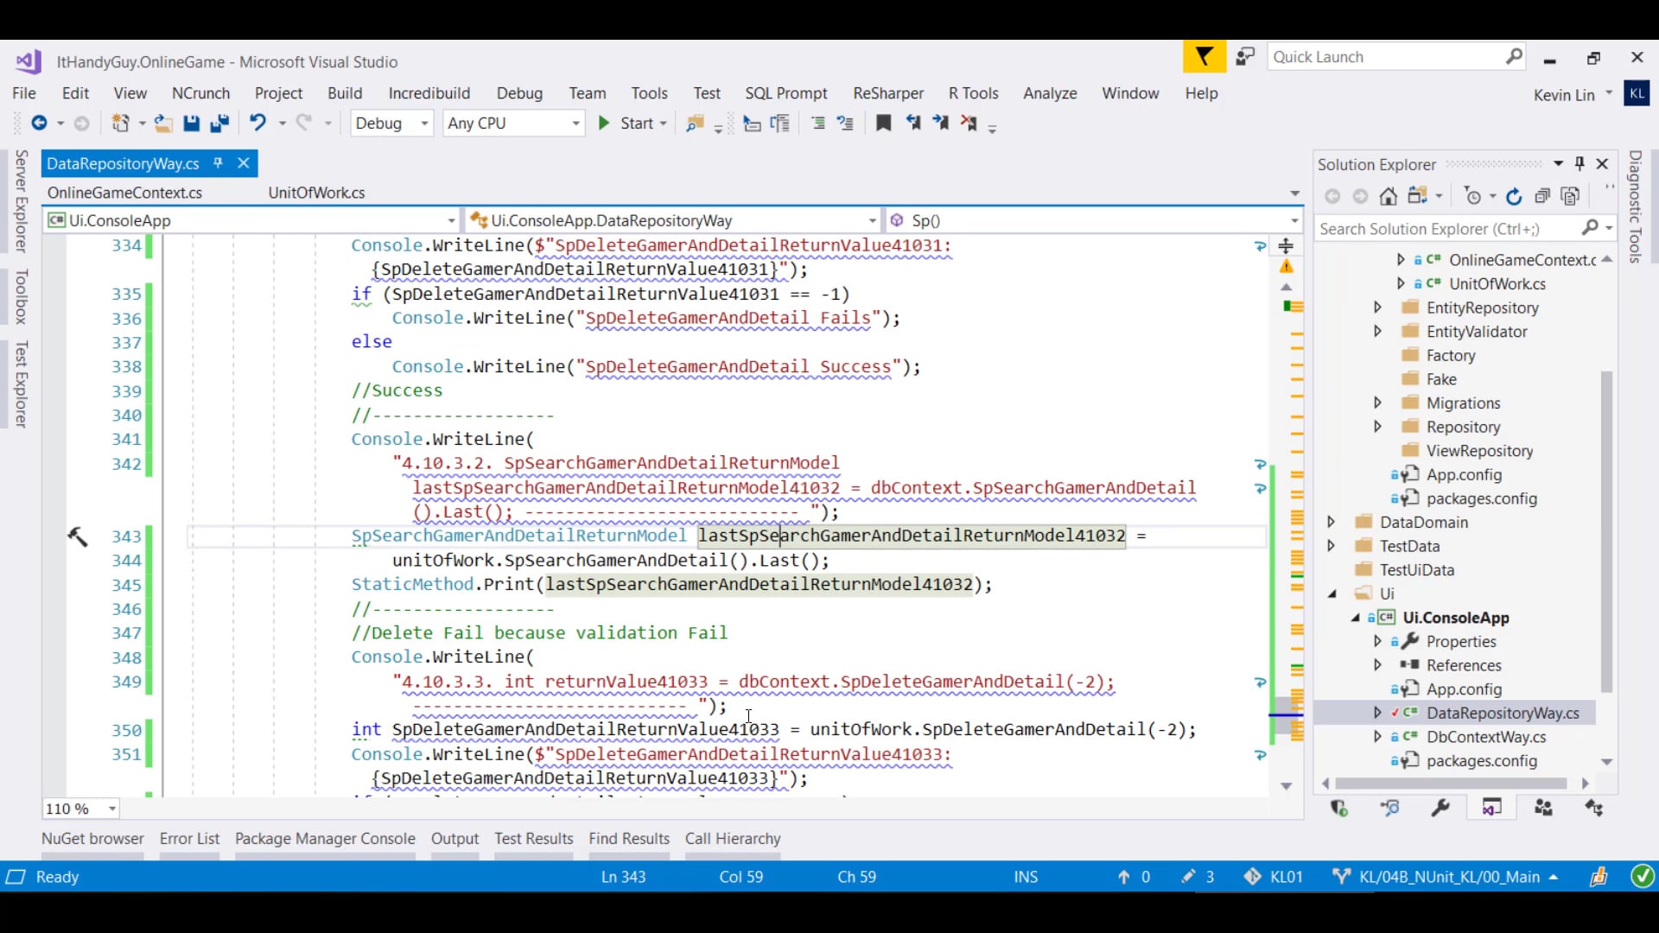Viewport: 1659px width, 933px height.
Task: Toggle Auto Hide pin on Solution Explorer
Action: [1580, 163]
